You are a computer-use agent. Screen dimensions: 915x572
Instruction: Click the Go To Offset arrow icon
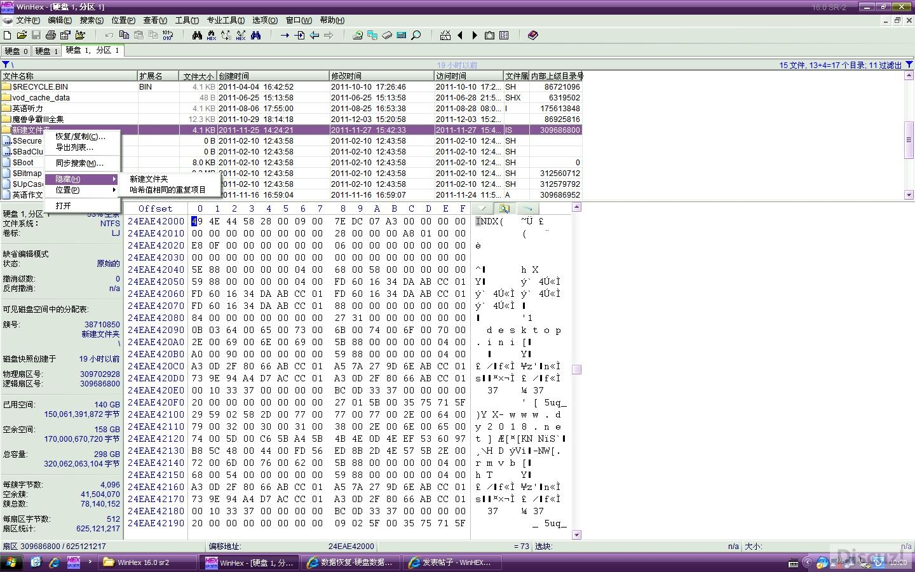coord(285,36)
